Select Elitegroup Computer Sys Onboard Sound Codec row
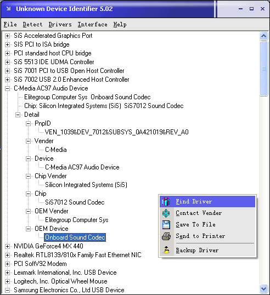Viewport: 270px width, 295px height. tap(87, 97)
